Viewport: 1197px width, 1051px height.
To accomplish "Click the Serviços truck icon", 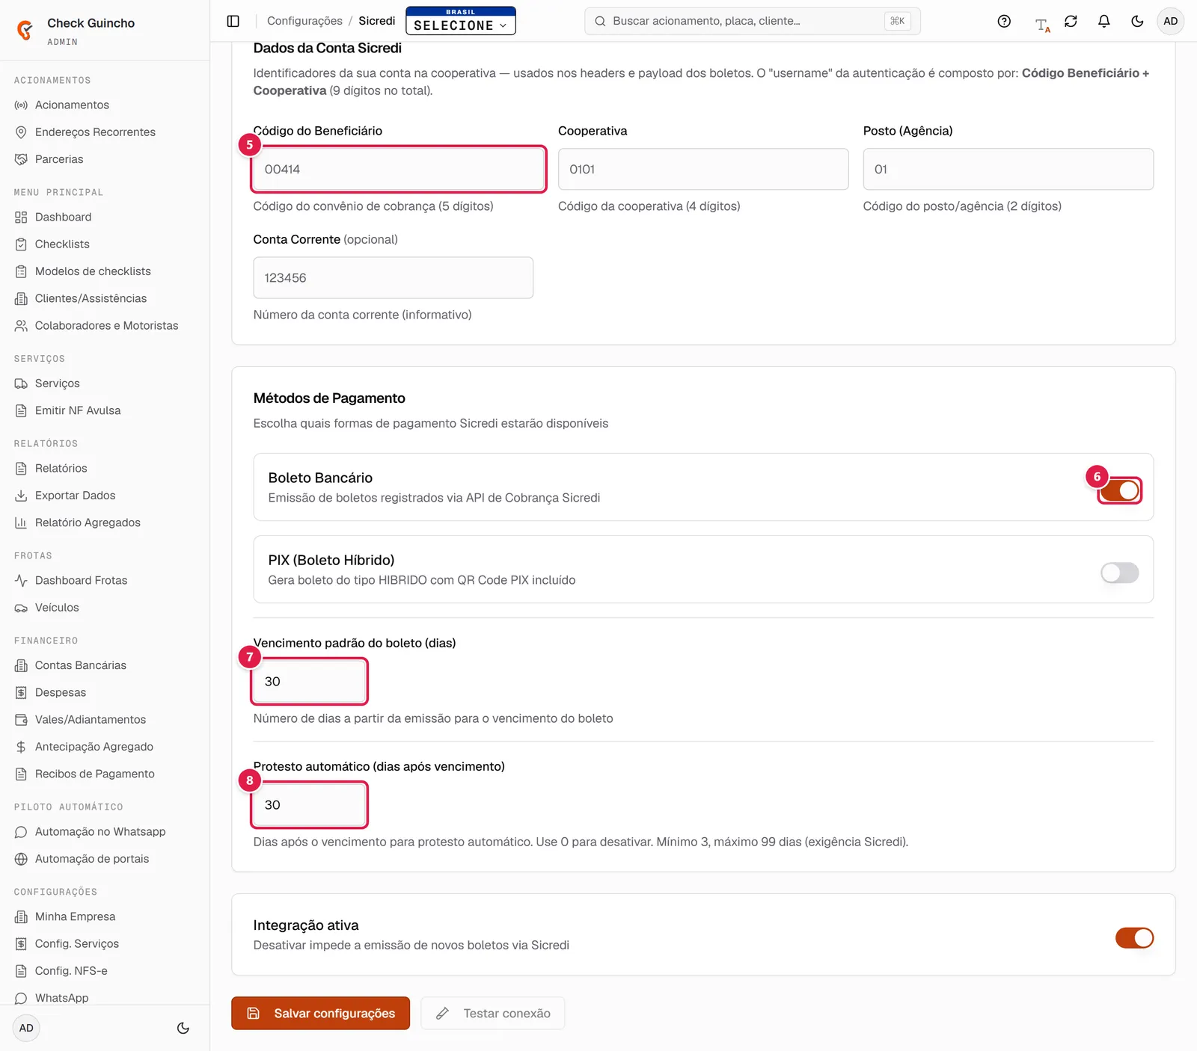I will coord(21,383).
